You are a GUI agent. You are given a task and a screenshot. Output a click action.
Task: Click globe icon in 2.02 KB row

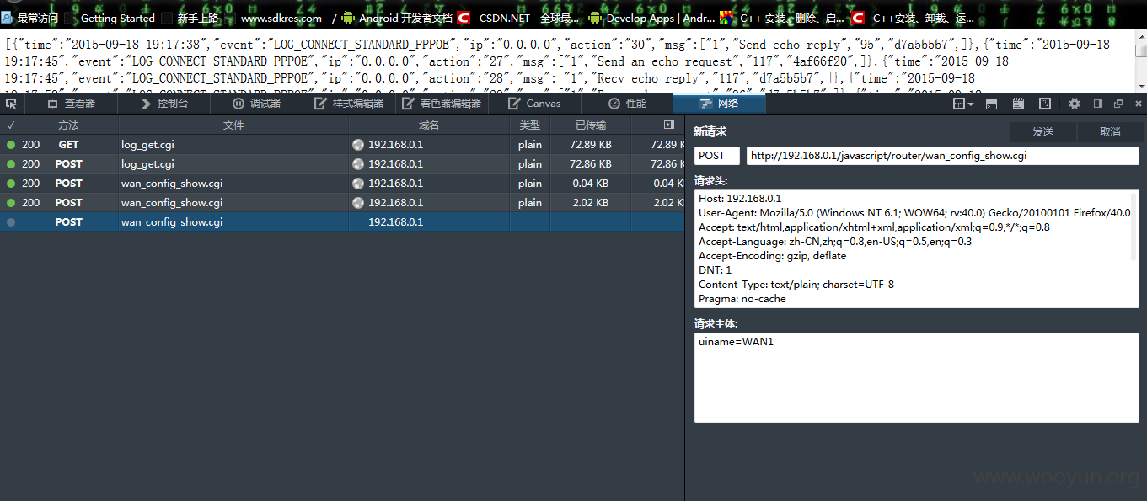[x=357, y=203]
